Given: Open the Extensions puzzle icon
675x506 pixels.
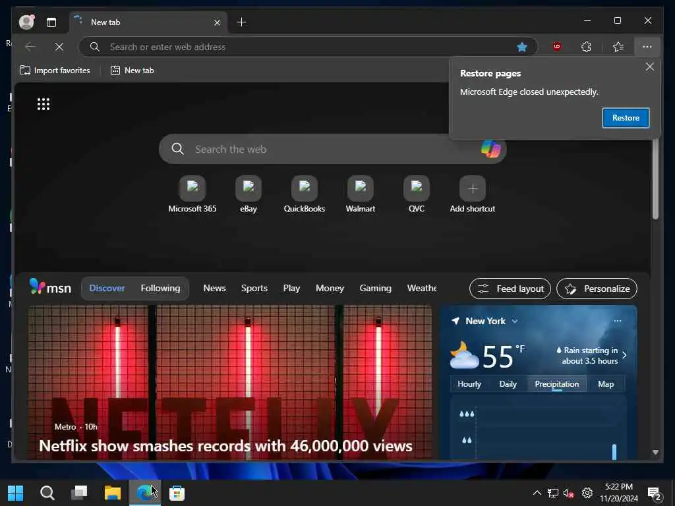Looking at the screenshot, I should click(586, 47).
